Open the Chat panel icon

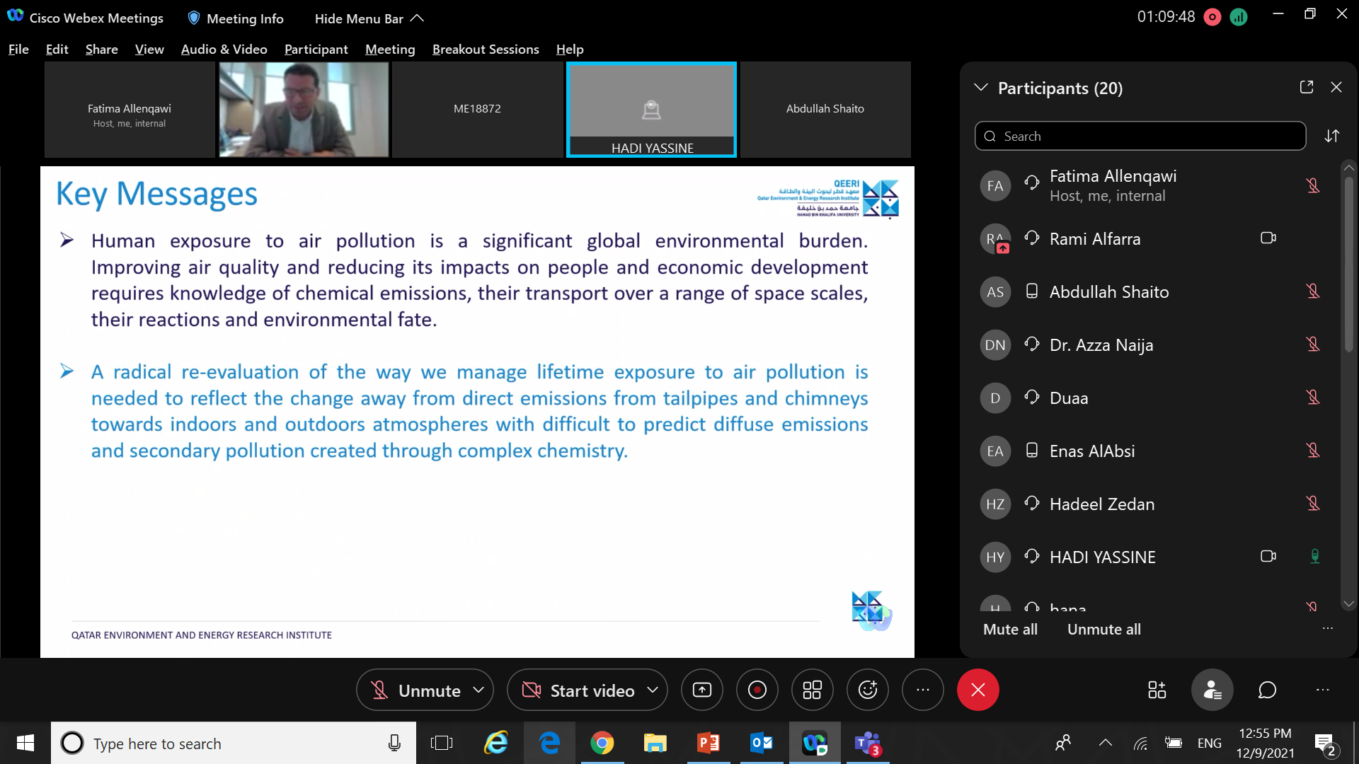[x=1267, y=690]
